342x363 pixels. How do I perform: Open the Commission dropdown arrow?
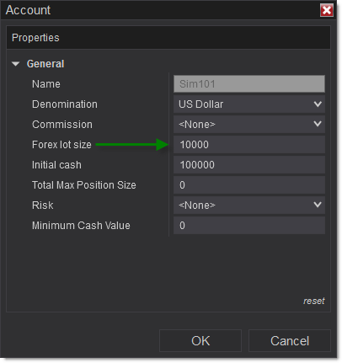[318, 124]
